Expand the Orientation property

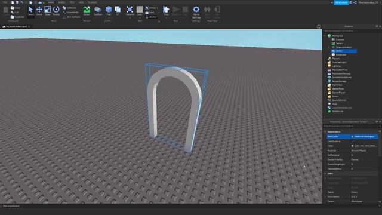(x=325, y=196)
